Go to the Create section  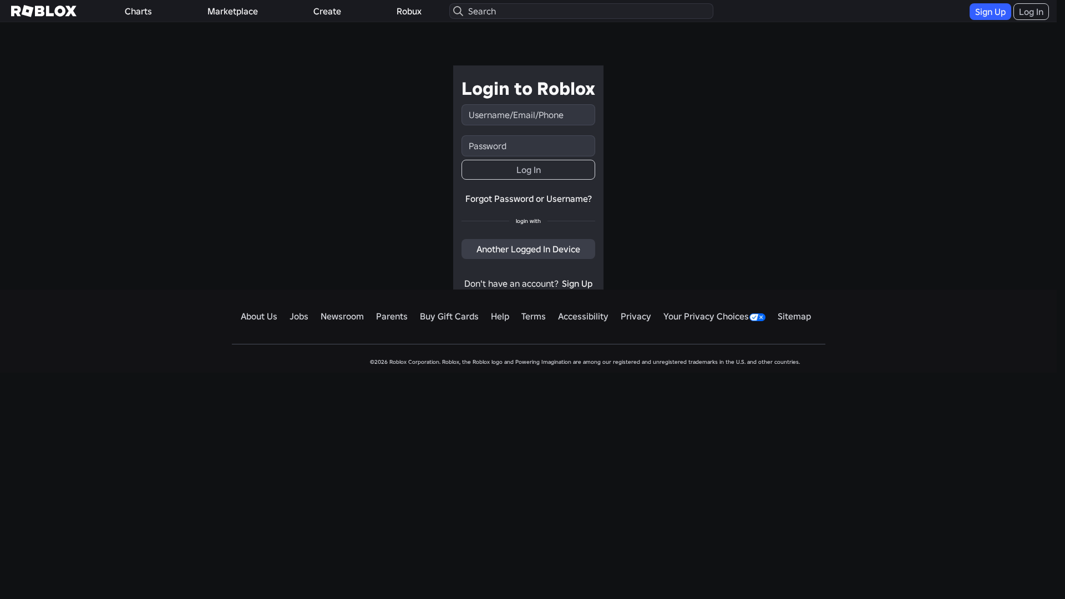pyautogui.click(x=327, y=11)
